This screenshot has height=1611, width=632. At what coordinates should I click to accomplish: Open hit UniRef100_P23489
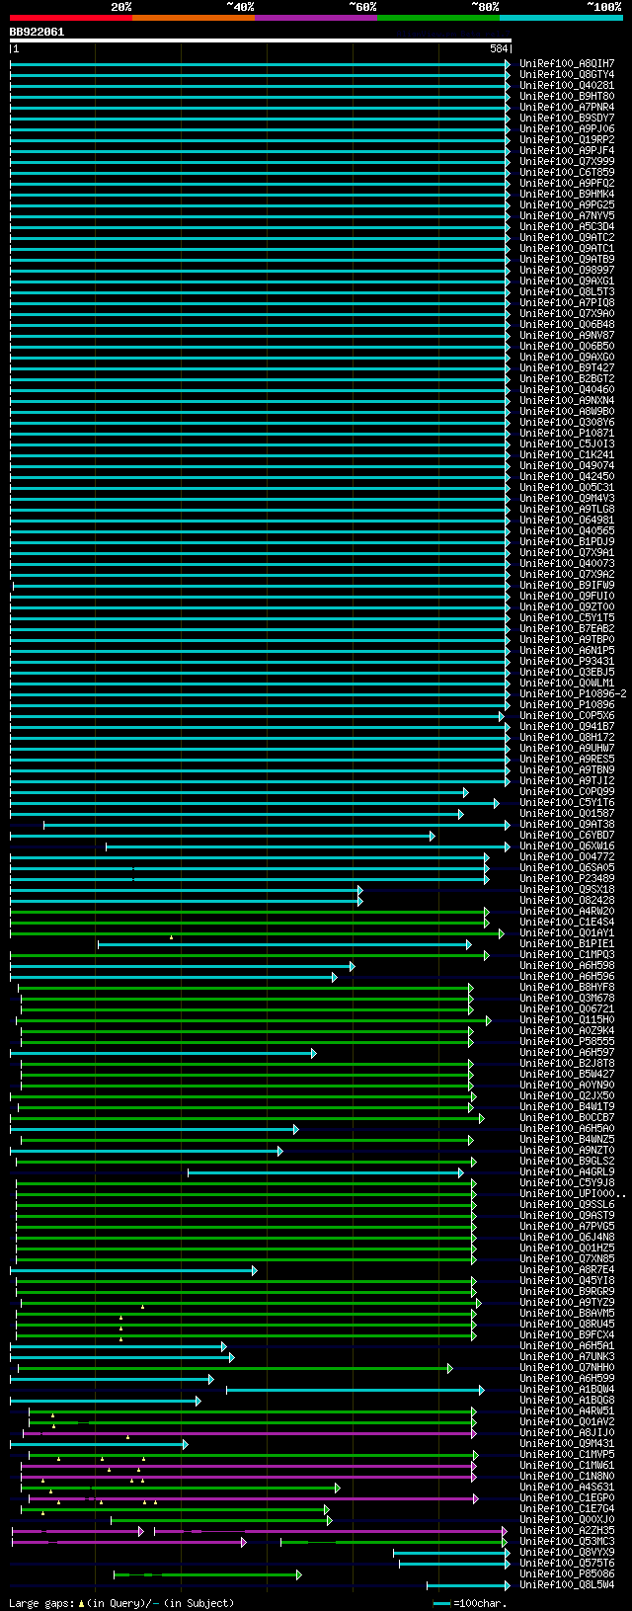click(x=567, y=878)
